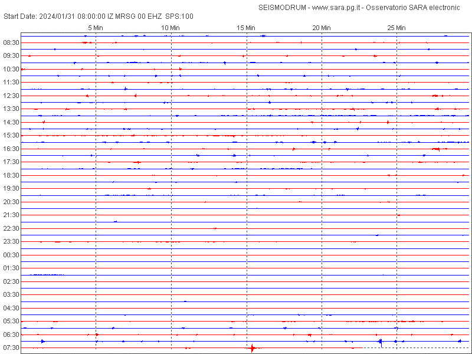Image resolution: width=472 pixels, height=354 pixels.
Task: Select the 23:30 row time label
Action: coord(11,241)
